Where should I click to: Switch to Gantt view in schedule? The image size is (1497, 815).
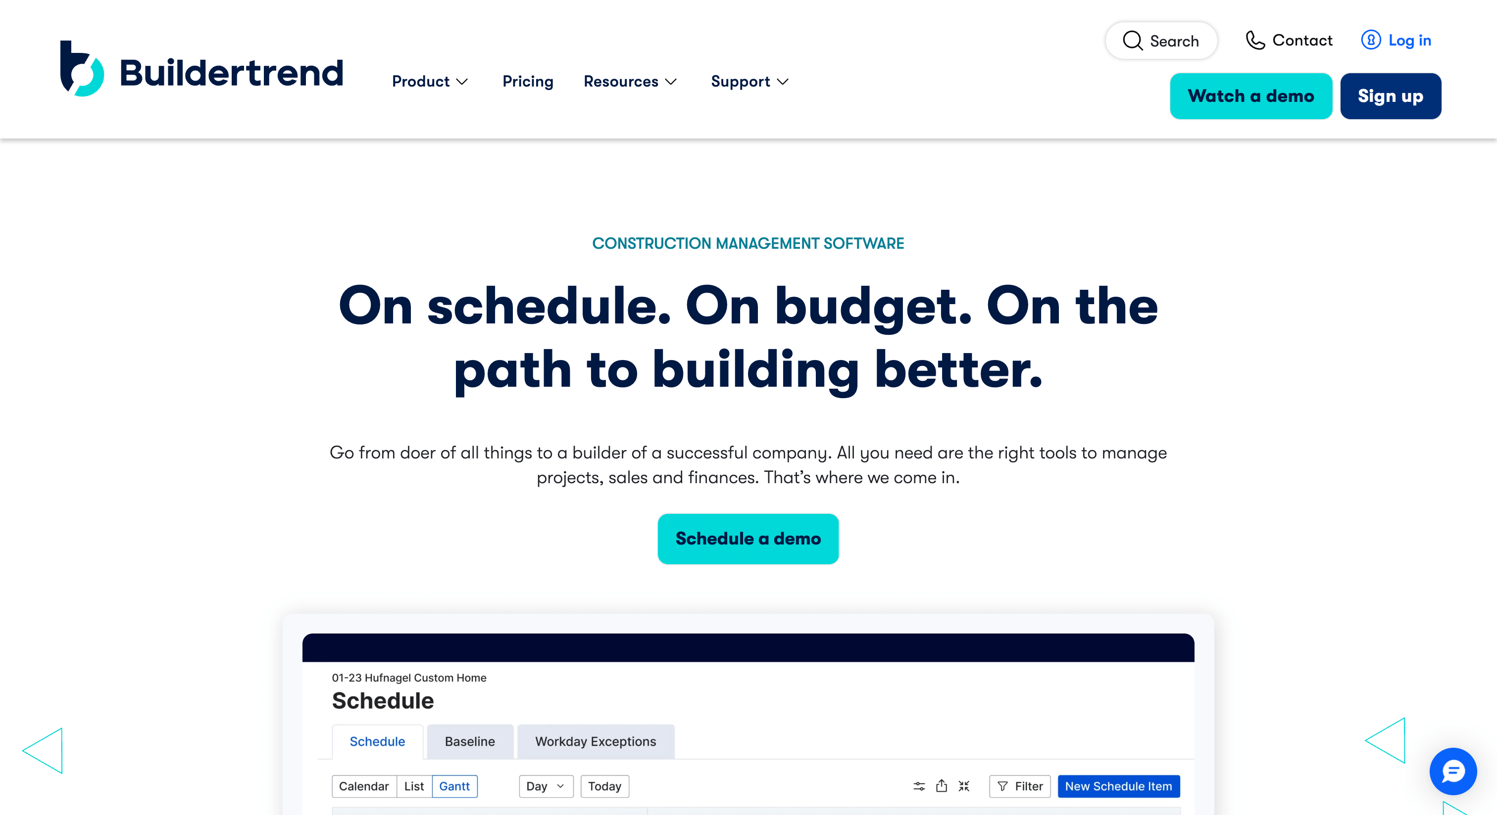(454, 786)
